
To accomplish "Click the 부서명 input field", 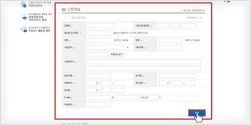I will 177,76.
